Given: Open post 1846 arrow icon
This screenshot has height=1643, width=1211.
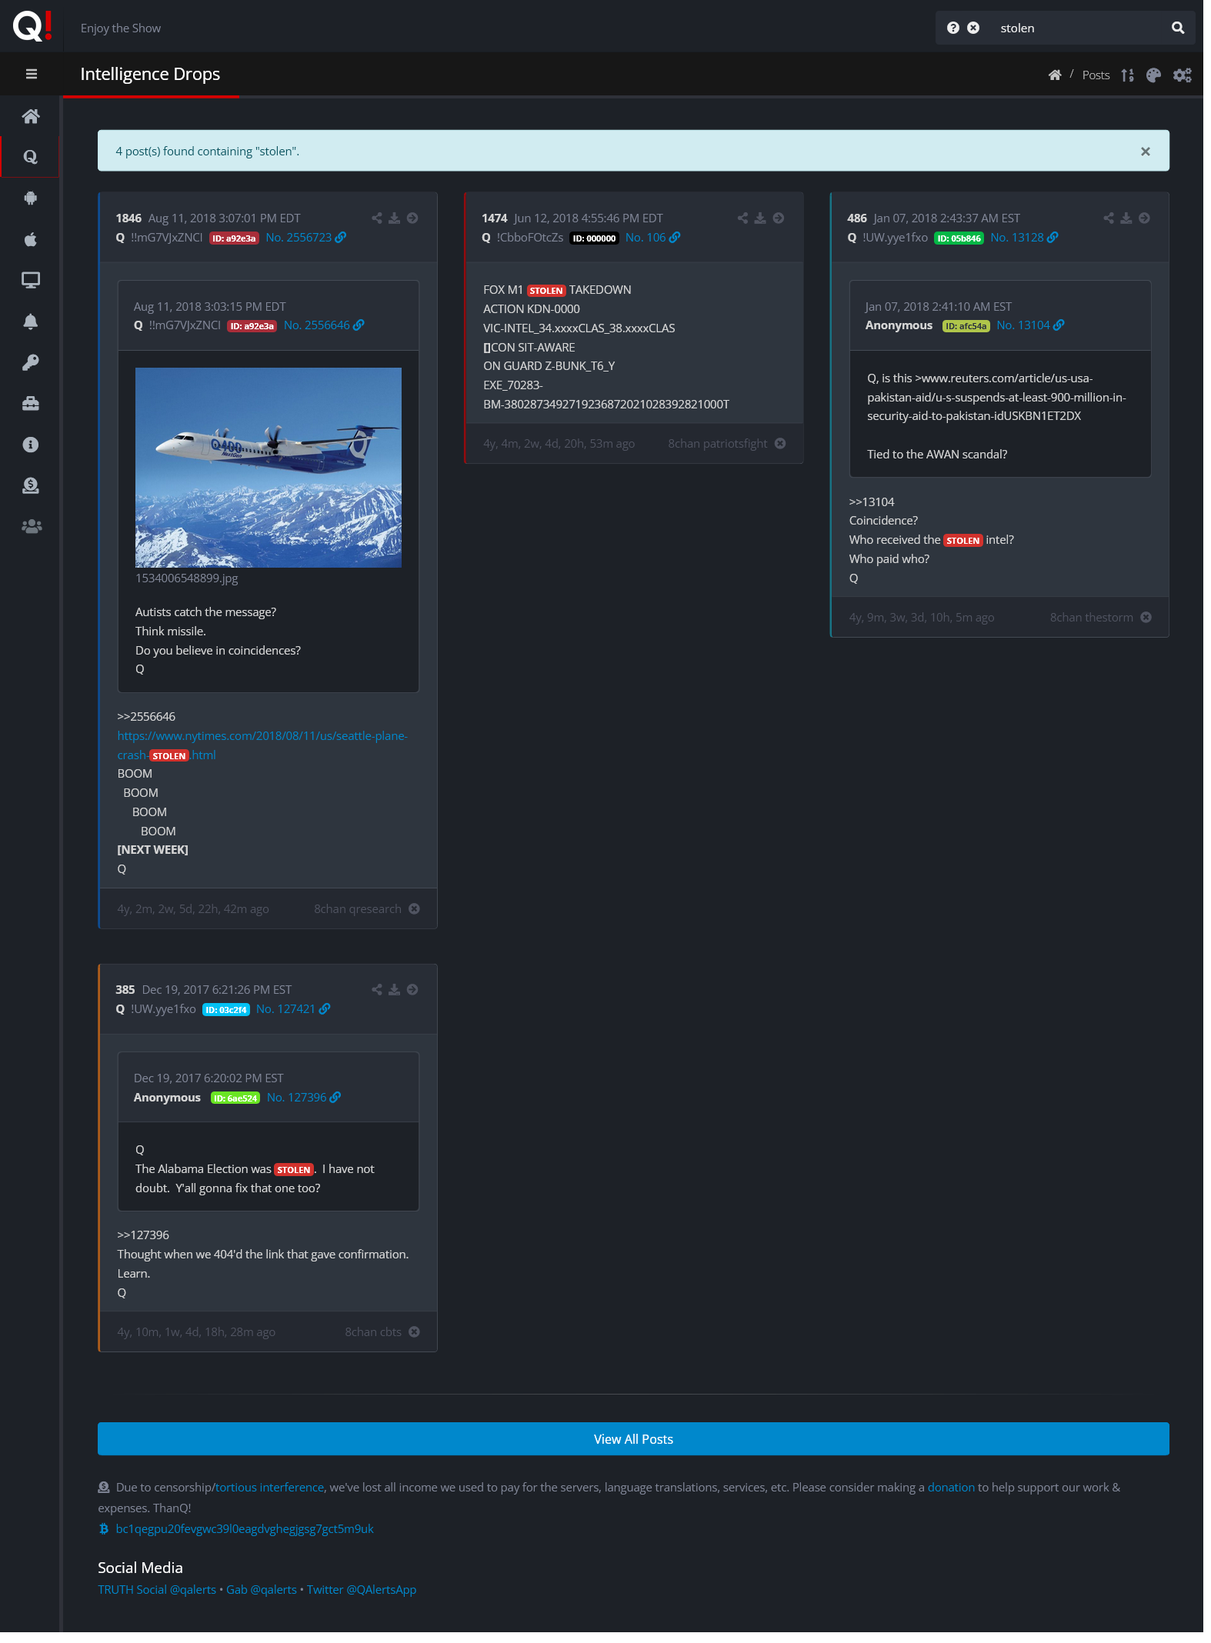Looking at the screenshot, I should tap(412, 218).
